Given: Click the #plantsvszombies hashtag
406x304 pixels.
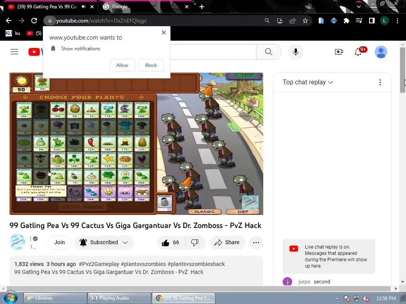Looking at the screenshot, I should [x=143, y=264].
